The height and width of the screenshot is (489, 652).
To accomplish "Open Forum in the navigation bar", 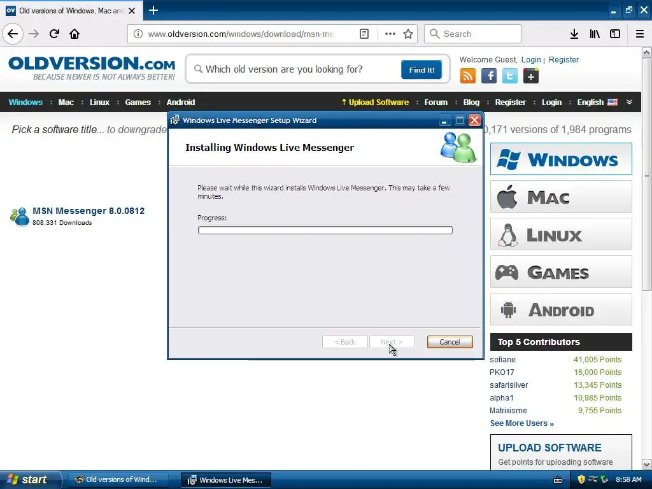I will (436, 103).
